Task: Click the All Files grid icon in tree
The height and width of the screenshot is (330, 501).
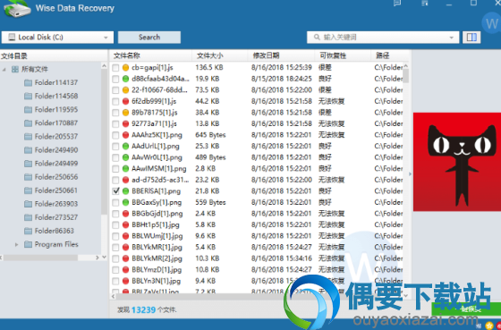Action: [x=14, y=70]
